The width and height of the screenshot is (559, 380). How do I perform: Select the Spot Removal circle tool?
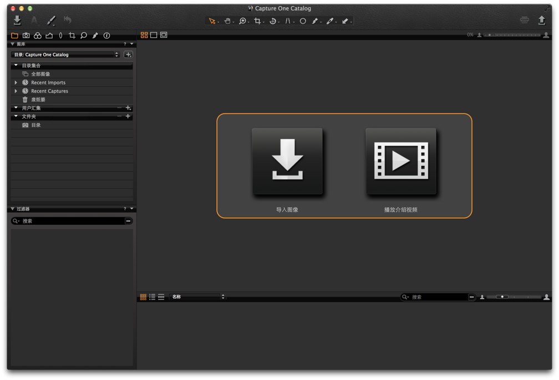tap(303, 22)
